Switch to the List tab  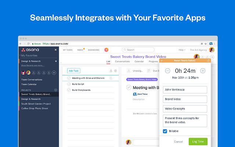108,61
